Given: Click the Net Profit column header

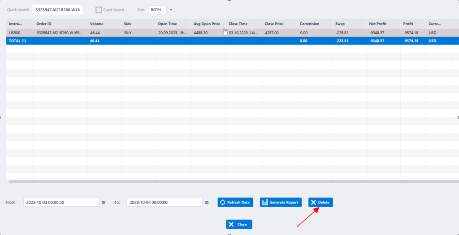Looking at the screenshot, I should (384, 24).
